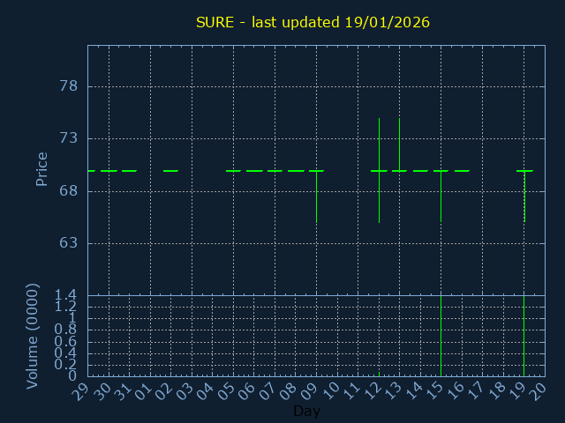Select the day 20 x-axis tick label
Viewport: 565px width, 423px height.
pyautogui.click(x=539, y=393)
